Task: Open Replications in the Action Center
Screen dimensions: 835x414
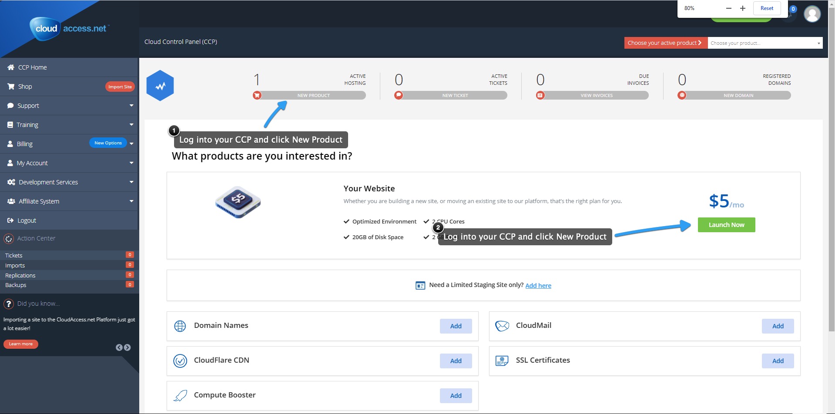Action: click(69, 275)
